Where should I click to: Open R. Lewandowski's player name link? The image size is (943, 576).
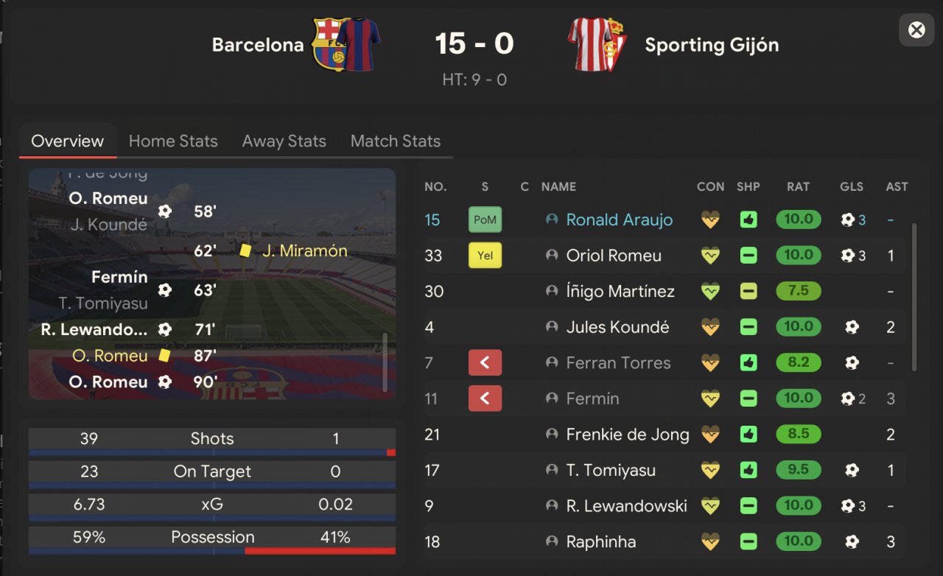click(626, 506)
